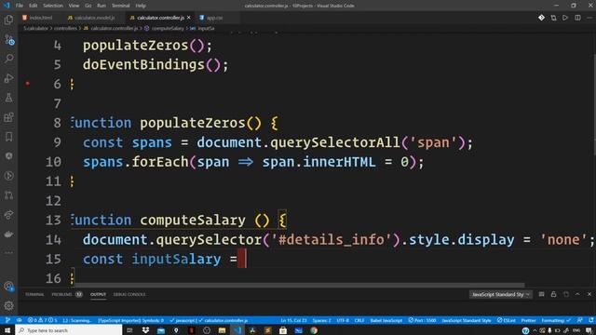The image size is (596, 335).
Task: Open the Manage gear icon
Action: 8,305
